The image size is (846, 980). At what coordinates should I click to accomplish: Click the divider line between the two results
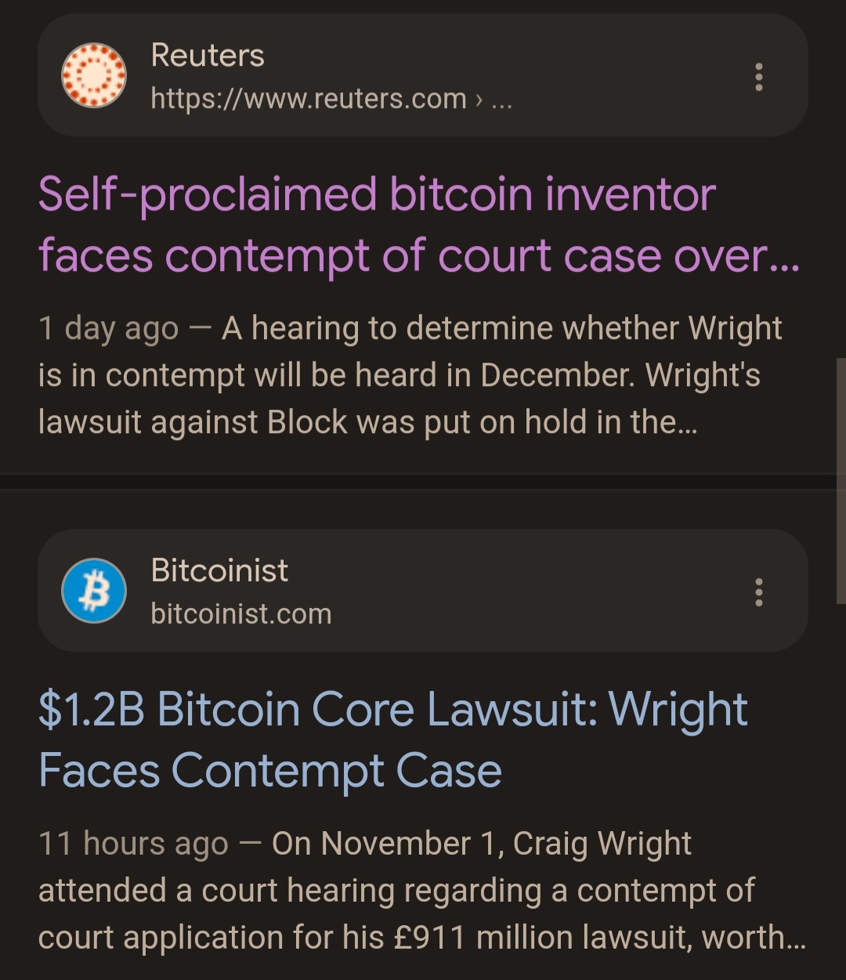pyautogui.click(x=423, y=482)
